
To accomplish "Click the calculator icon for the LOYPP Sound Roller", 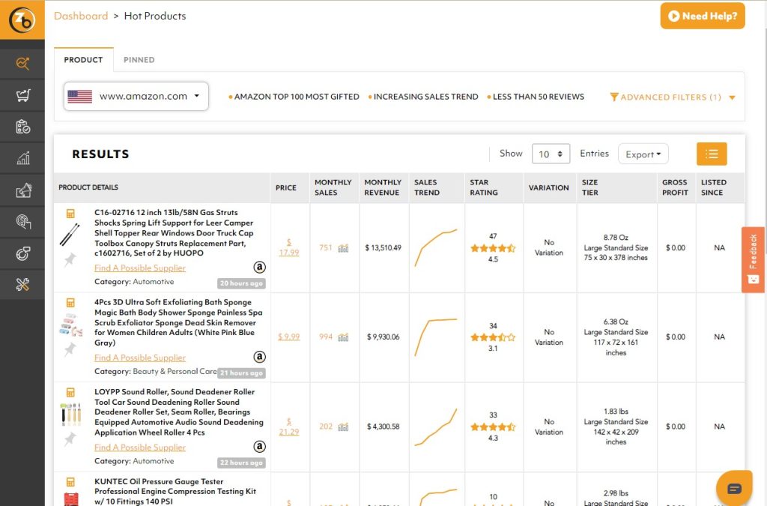I will click(x=70, y=392).
